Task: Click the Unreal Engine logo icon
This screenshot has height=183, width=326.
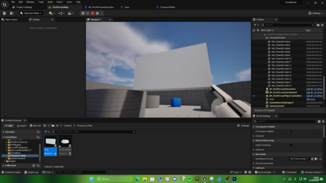Action: click(5, 4)
